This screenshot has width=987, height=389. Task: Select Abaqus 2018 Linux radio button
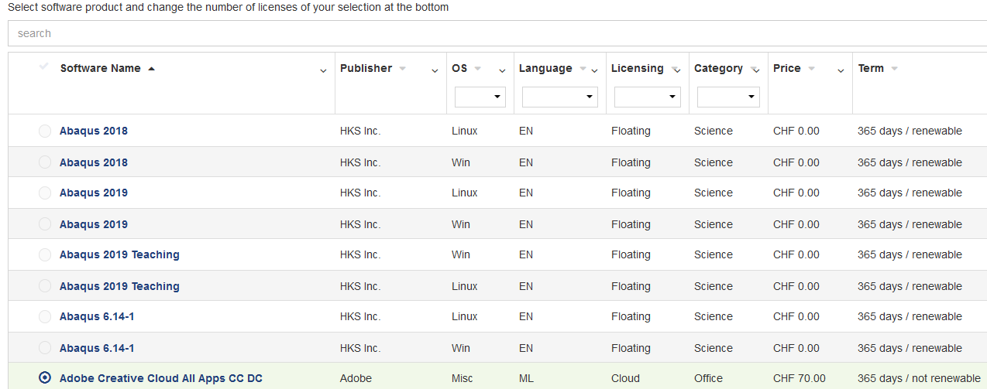(x=45, y=131)
